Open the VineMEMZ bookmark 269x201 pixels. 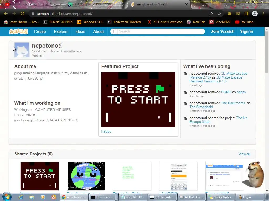tap(220, 22)
